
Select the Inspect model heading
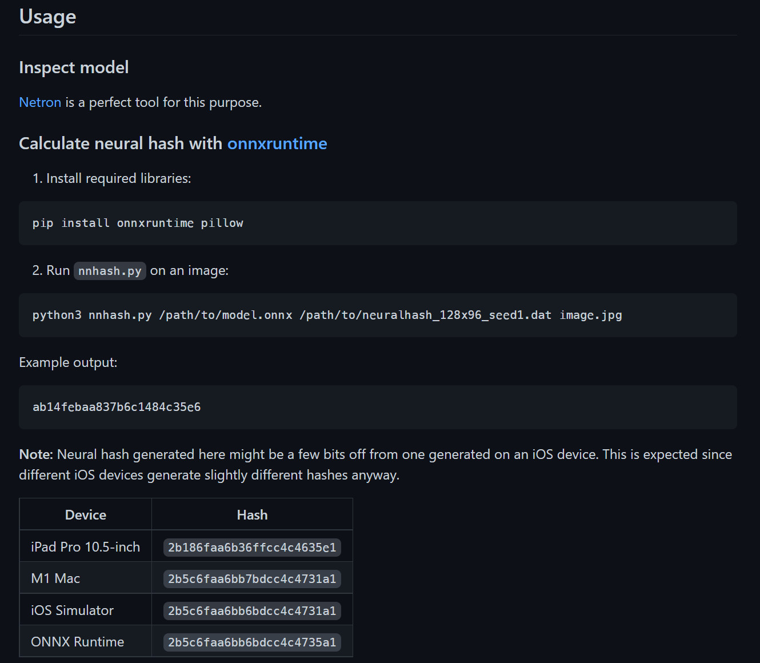(74, 67)
